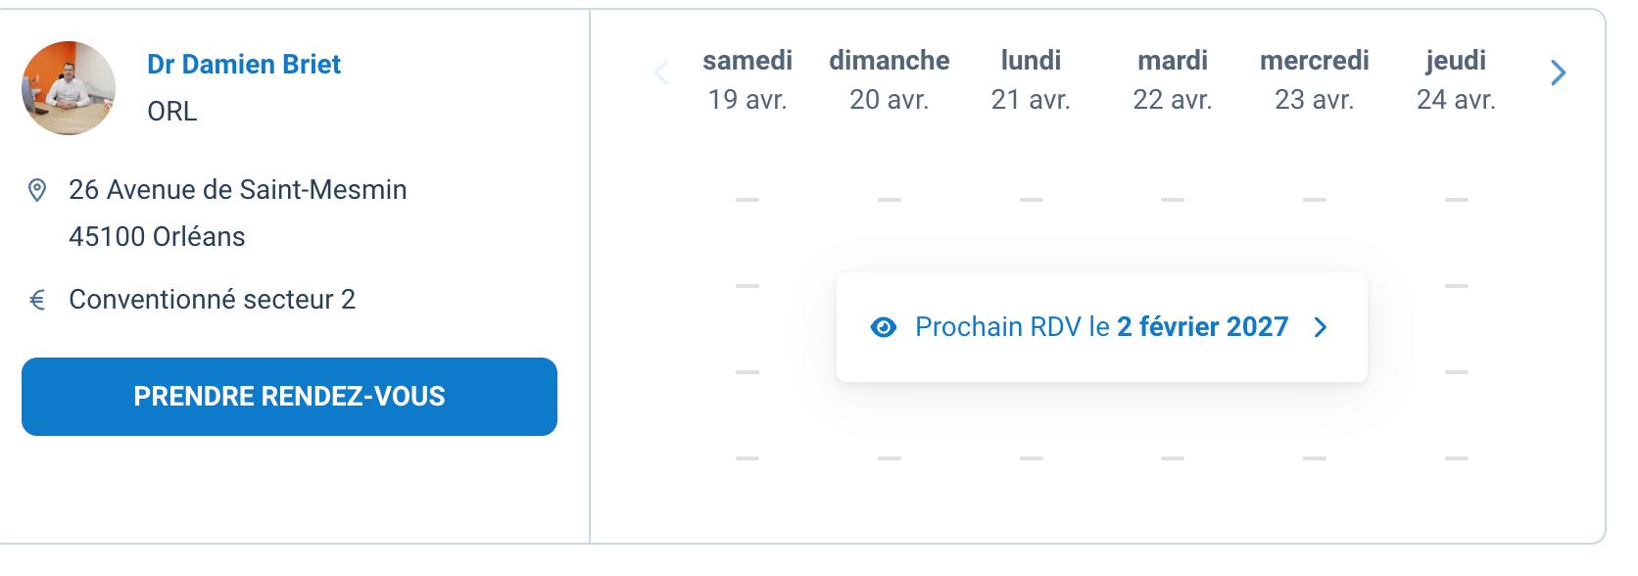Click PRENDRE RENDEZ-VOUS button

(289, 397)
